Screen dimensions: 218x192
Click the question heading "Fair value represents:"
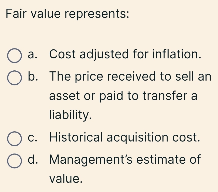tap(67, 13)
